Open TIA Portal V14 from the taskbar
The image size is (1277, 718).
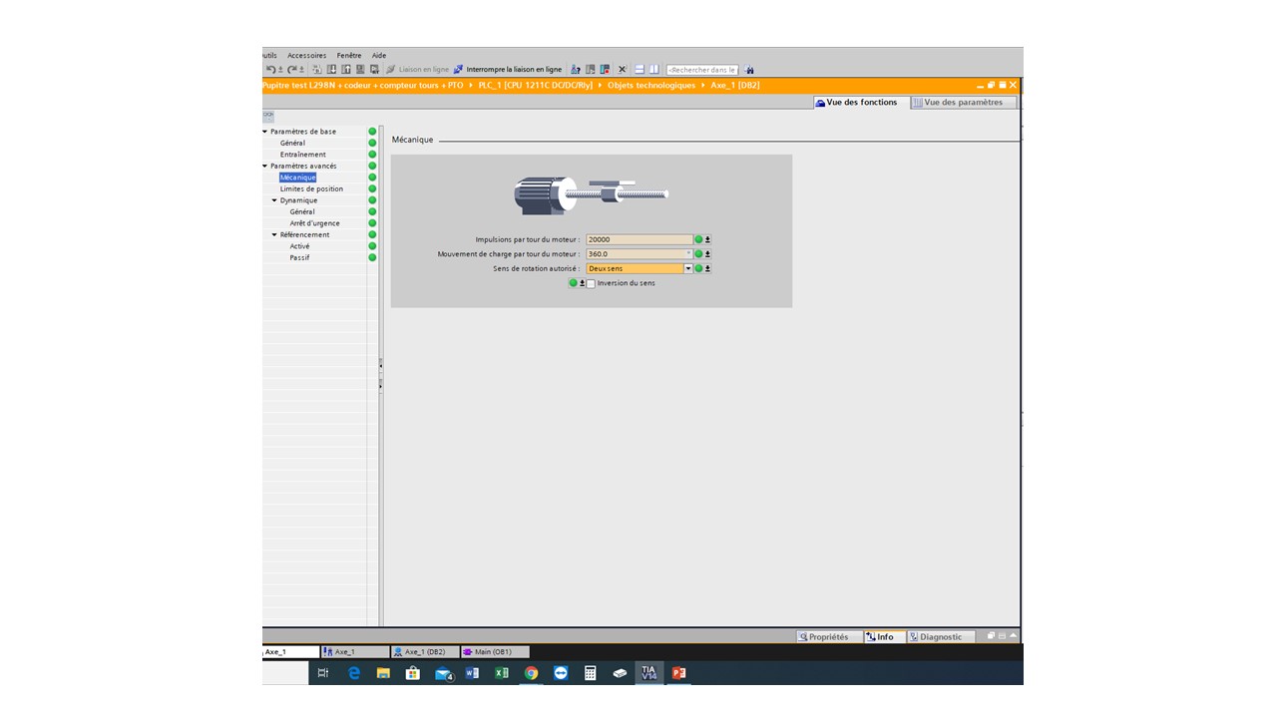click(x=649, y=673)
